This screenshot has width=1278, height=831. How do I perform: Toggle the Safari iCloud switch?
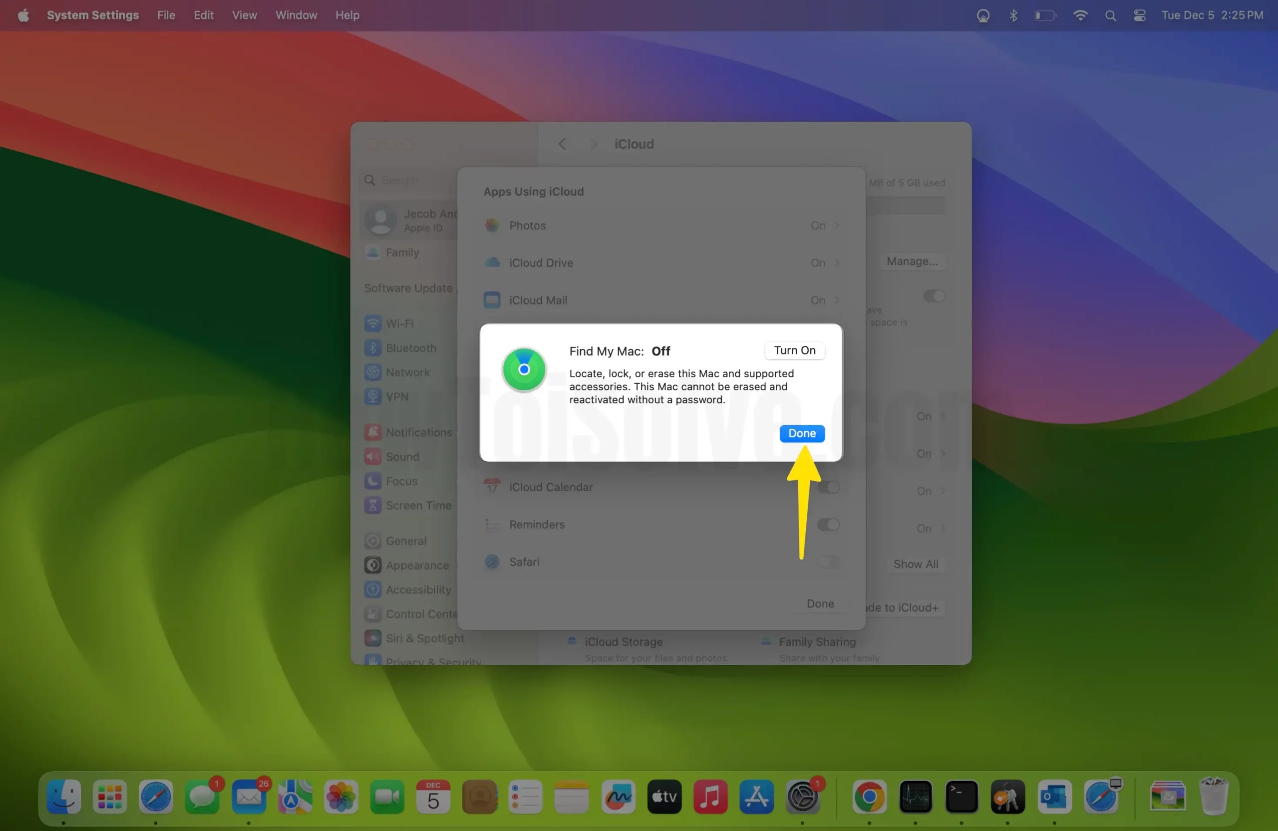pos(828,562)
